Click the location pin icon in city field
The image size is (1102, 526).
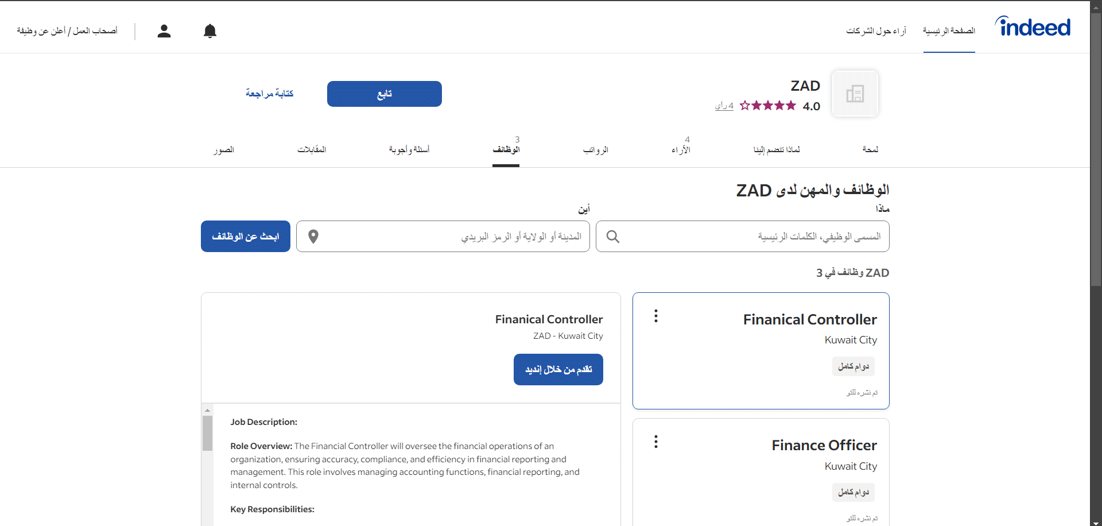tap(313, 237)
